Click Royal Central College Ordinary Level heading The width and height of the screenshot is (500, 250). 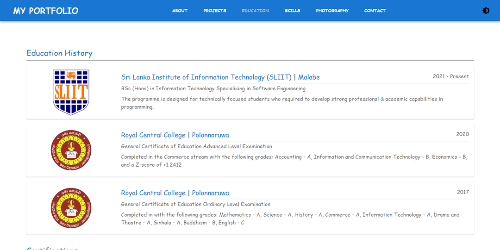coord(175,193)
